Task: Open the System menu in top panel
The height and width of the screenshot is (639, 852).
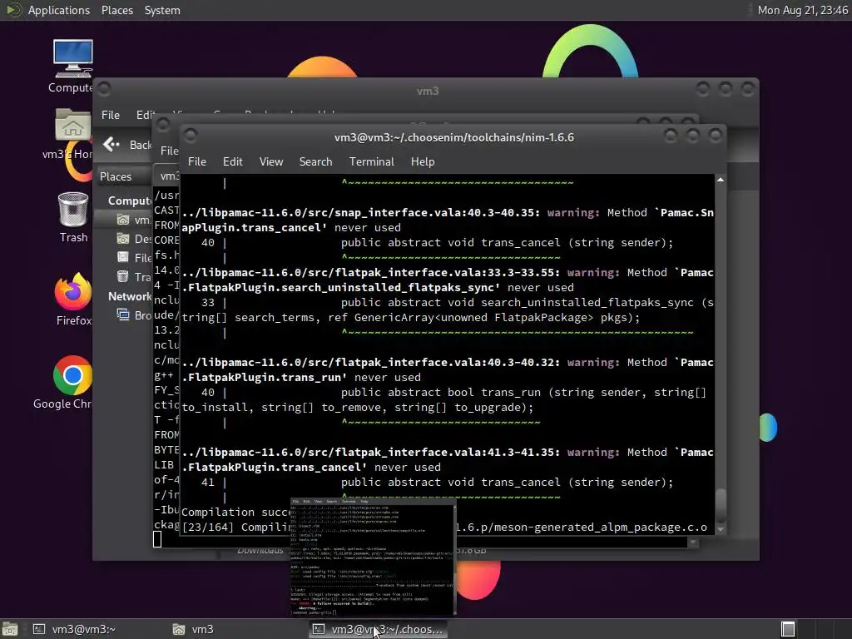Action: click(162, 10)
